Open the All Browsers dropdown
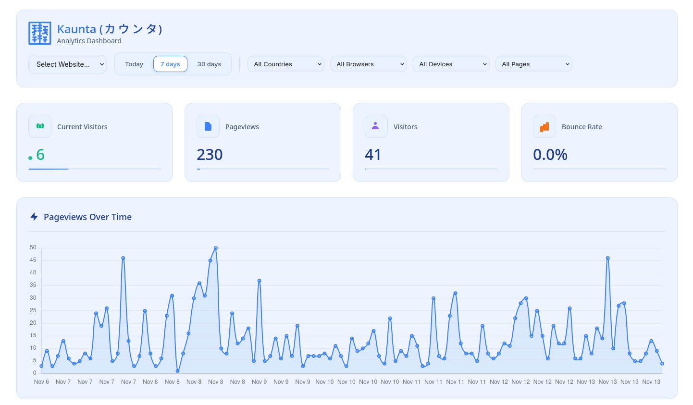 point(368,64)
